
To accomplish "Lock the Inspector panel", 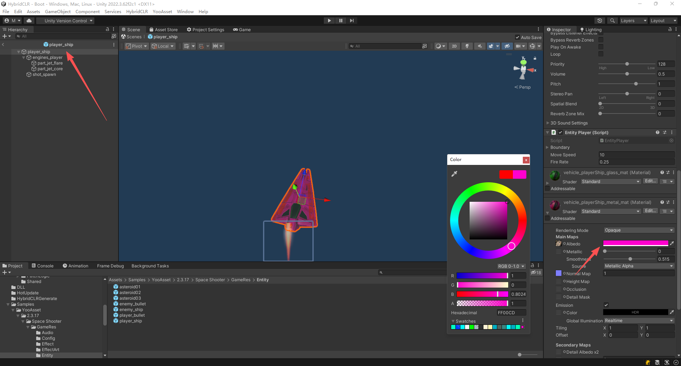I will [670, 29].
